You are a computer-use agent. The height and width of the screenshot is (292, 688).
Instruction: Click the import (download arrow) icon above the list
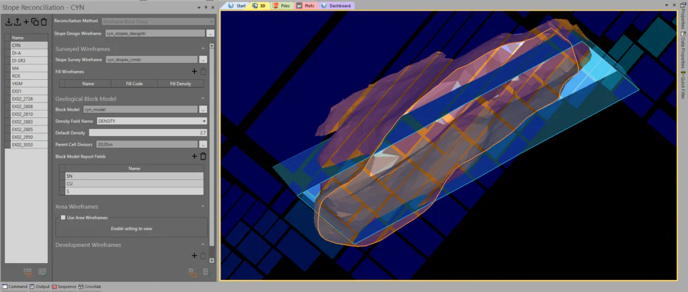(x=8, y=21)
